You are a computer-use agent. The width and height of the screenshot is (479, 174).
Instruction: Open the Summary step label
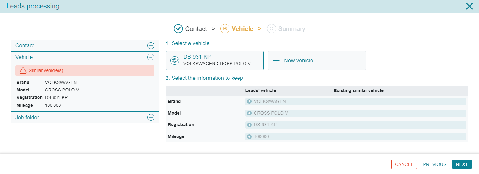click(x=292, y=29)
